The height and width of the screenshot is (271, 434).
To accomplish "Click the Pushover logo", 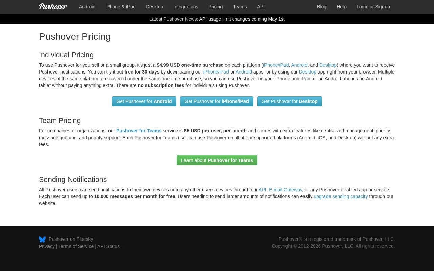I will click(53, 7).
